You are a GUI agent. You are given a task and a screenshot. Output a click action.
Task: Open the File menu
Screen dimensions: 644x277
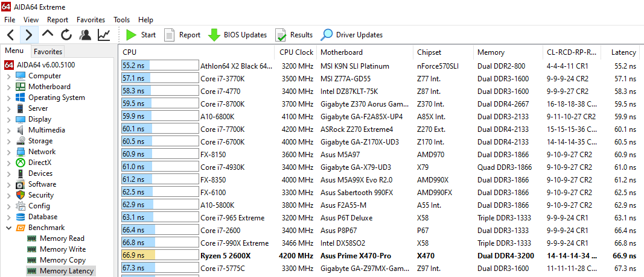10,20
